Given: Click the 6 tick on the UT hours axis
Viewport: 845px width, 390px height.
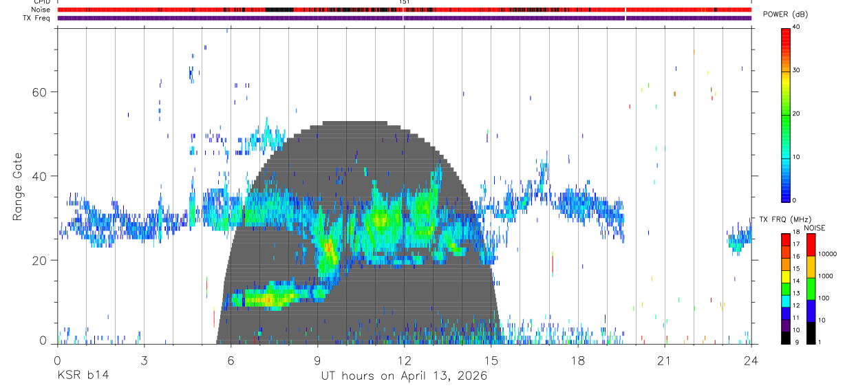Looking at the screenshot, I should pos(231,360).
